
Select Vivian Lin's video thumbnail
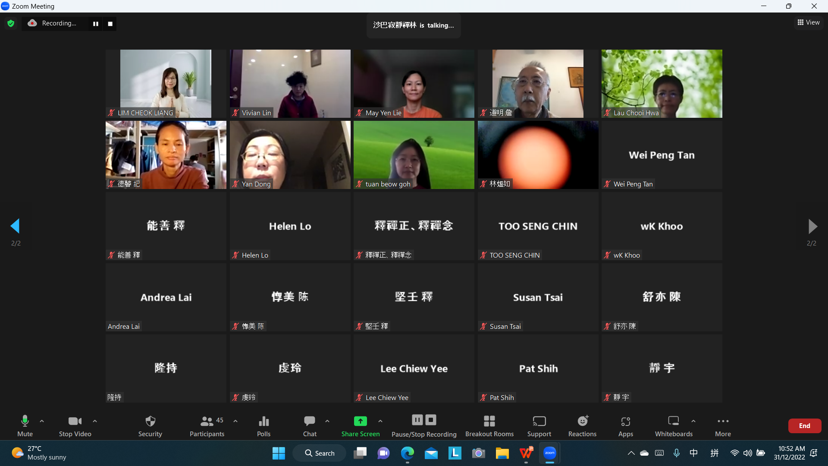coord(290,83)
